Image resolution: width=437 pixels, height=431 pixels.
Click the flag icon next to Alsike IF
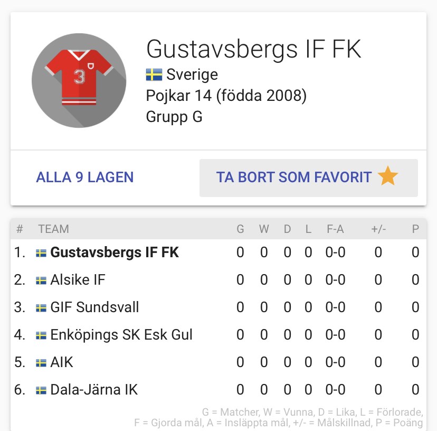coord(41,280)
